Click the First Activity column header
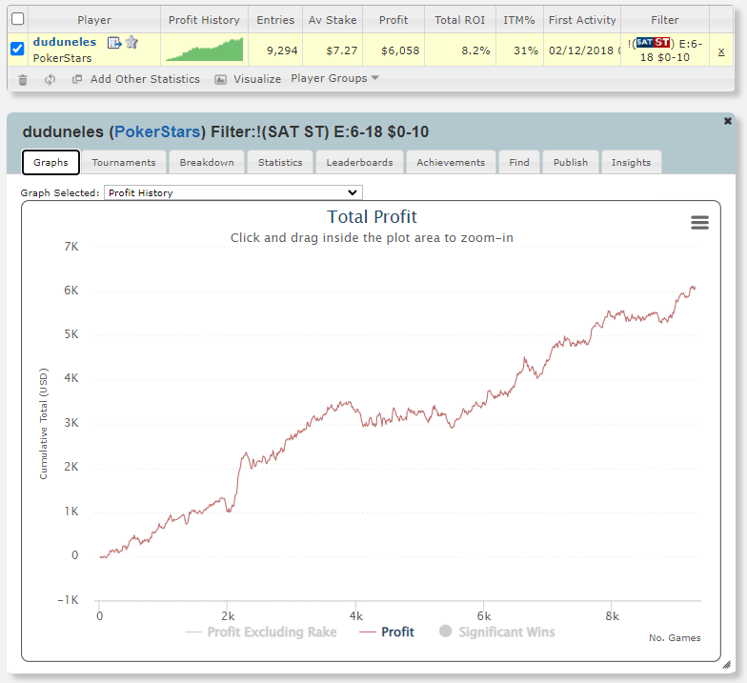This screenshot has width=747, height=683. (582, 20)
